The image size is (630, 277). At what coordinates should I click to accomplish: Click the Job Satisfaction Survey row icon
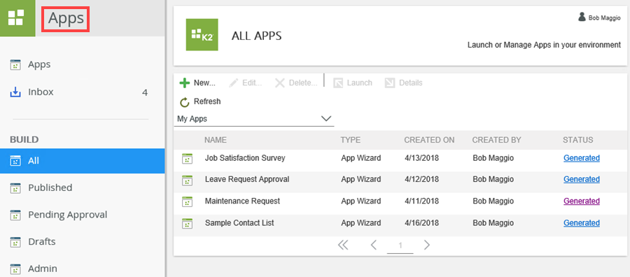[187, 159]
